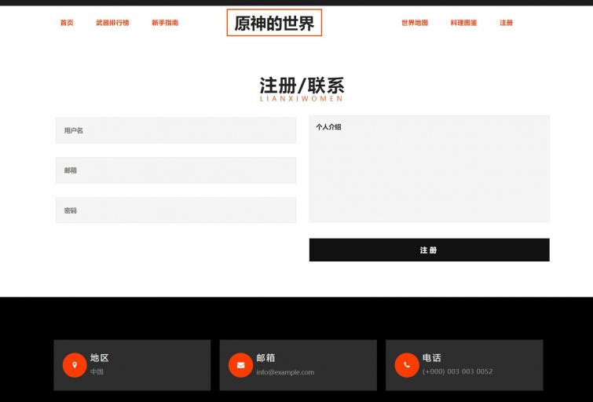Select the info@example.com email text
The image size is (593, 402).
click(x=285, y=372)
